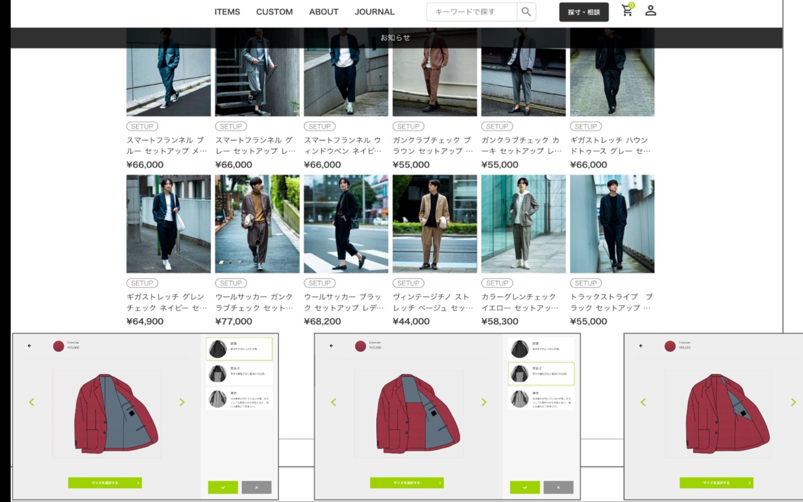Click the red fabric swatch in left panel
The height and width of the screenshot is (502, 803).
click(x=59, y=346)
